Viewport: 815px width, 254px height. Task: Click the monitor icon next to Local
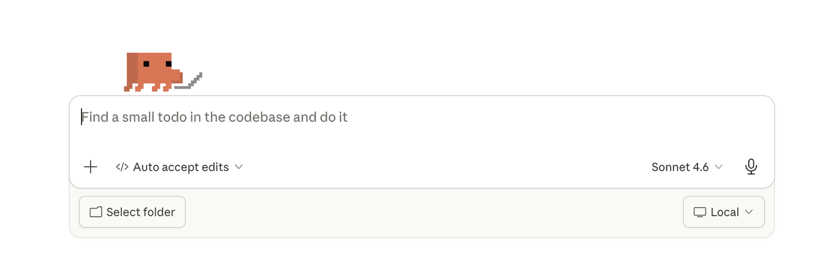coord(700,212)
